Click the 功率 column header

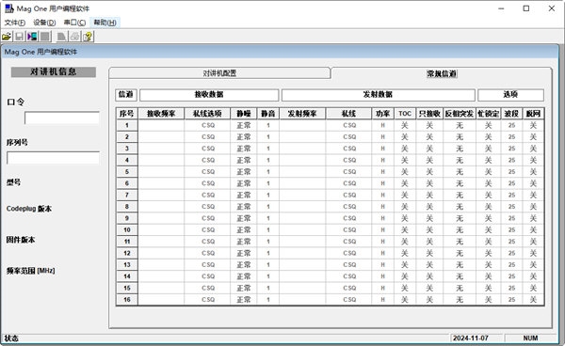point(382,114)
